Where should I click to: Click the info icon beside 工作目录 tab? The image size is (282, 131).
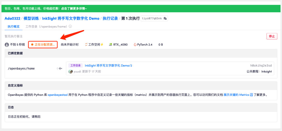pos(70,26)
